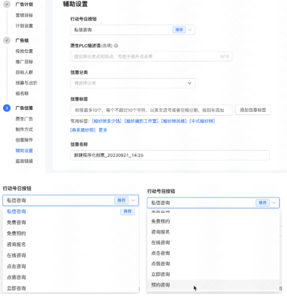Viewport: 287px width, 297px height.
Task: Expand the 创意分类 请选择分类 dropdown
Action: (133, 83)
